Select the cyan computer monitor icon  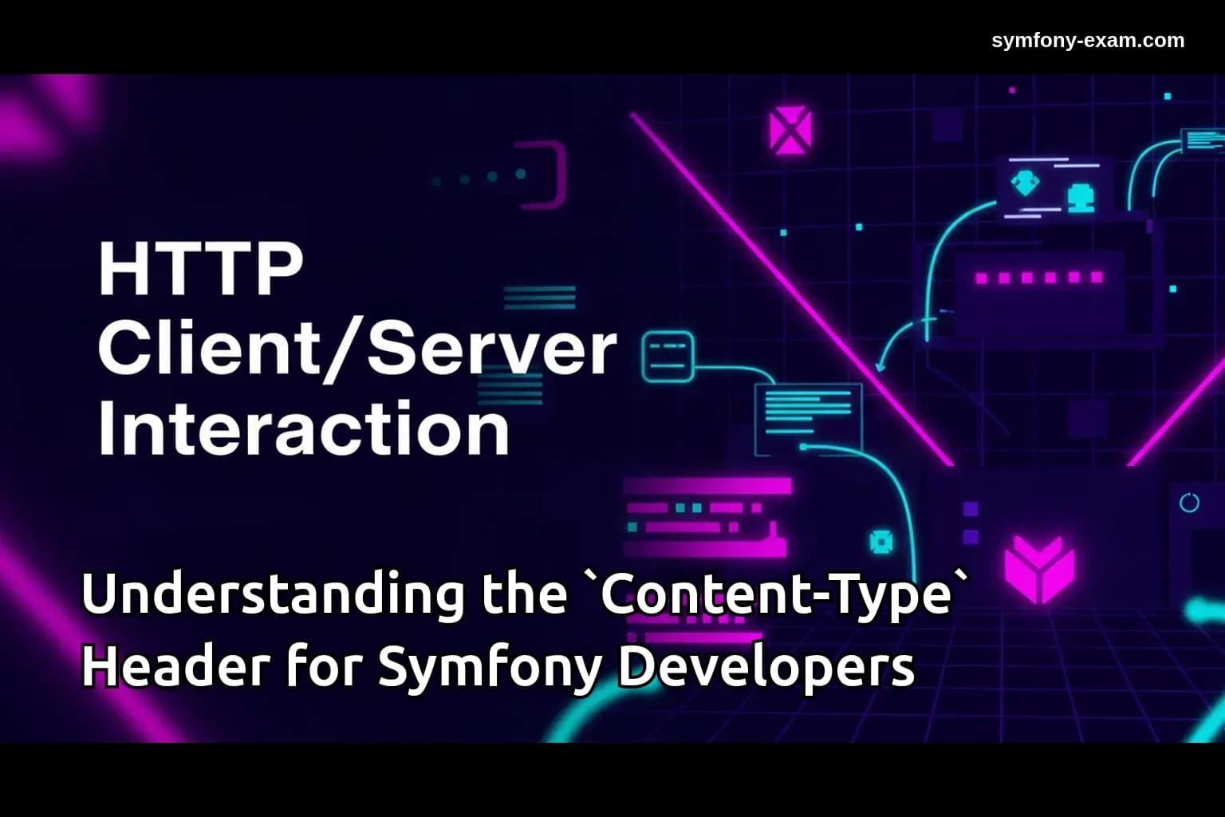pos(1080,197)
